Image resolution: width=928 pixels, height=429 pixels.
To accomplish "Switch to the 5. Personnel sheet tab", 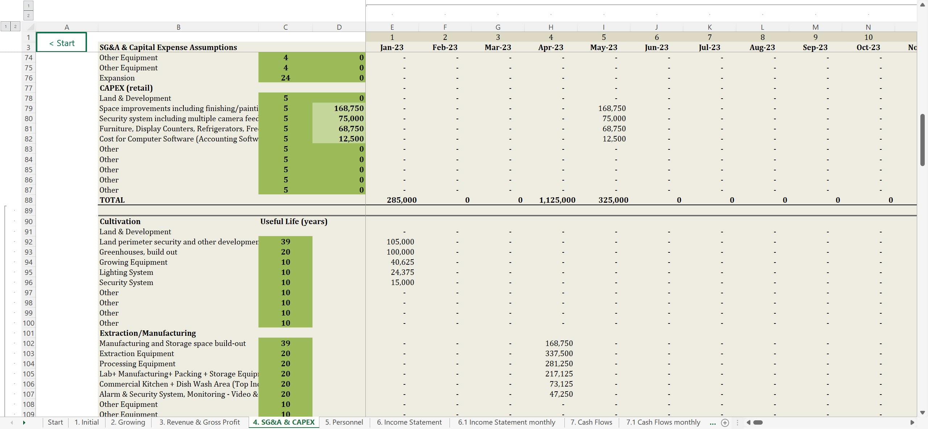I will click(344, 422).
